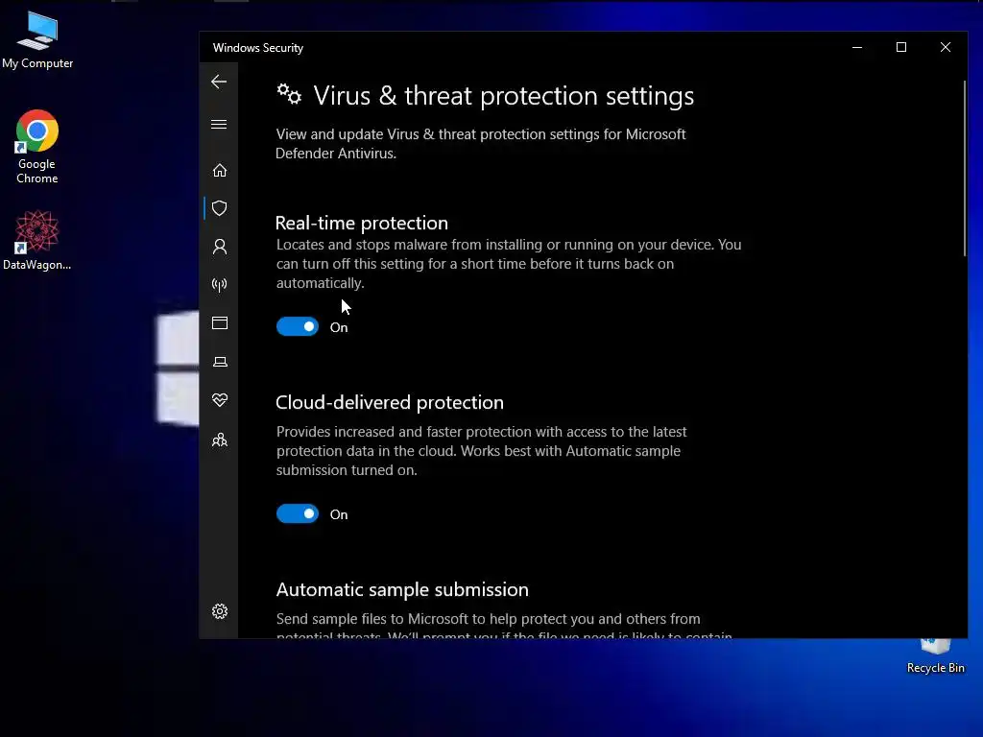983x737 pixels.
Task: Click Virus & threat protection settings title
Action: (503, 96)
